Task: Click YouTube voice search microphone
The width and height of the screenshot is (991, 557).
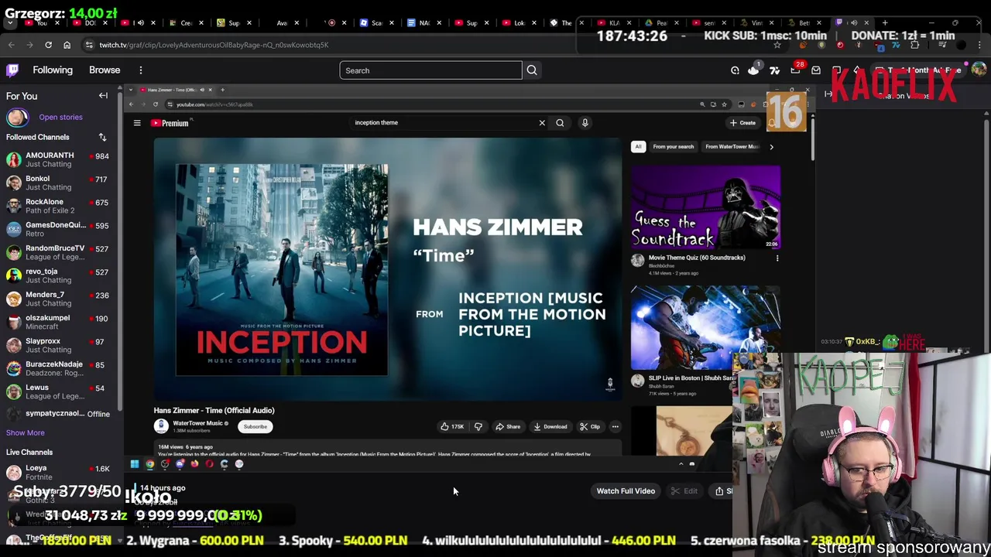Action: tap(585, 123)
